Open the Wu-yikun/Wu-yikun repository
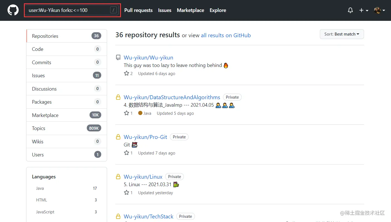Screen dimensions: 391x222 click(148, 58)
